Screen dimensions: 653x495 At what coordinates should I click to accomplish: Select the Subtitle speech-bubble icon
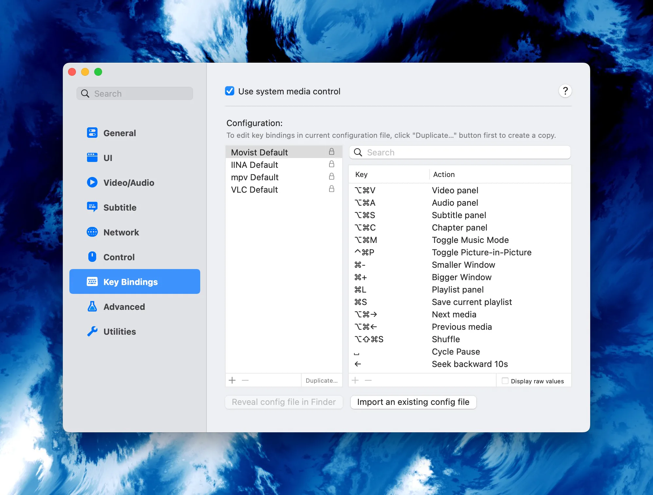coord(92,207)
